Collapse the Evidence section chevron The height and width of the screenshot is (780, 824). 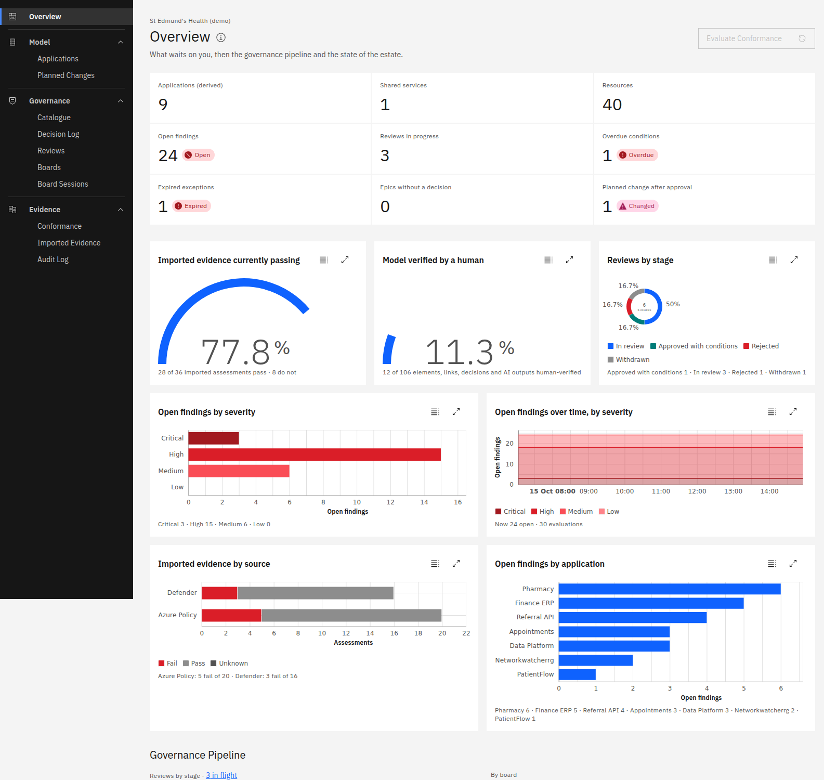[x=121, y=210]
